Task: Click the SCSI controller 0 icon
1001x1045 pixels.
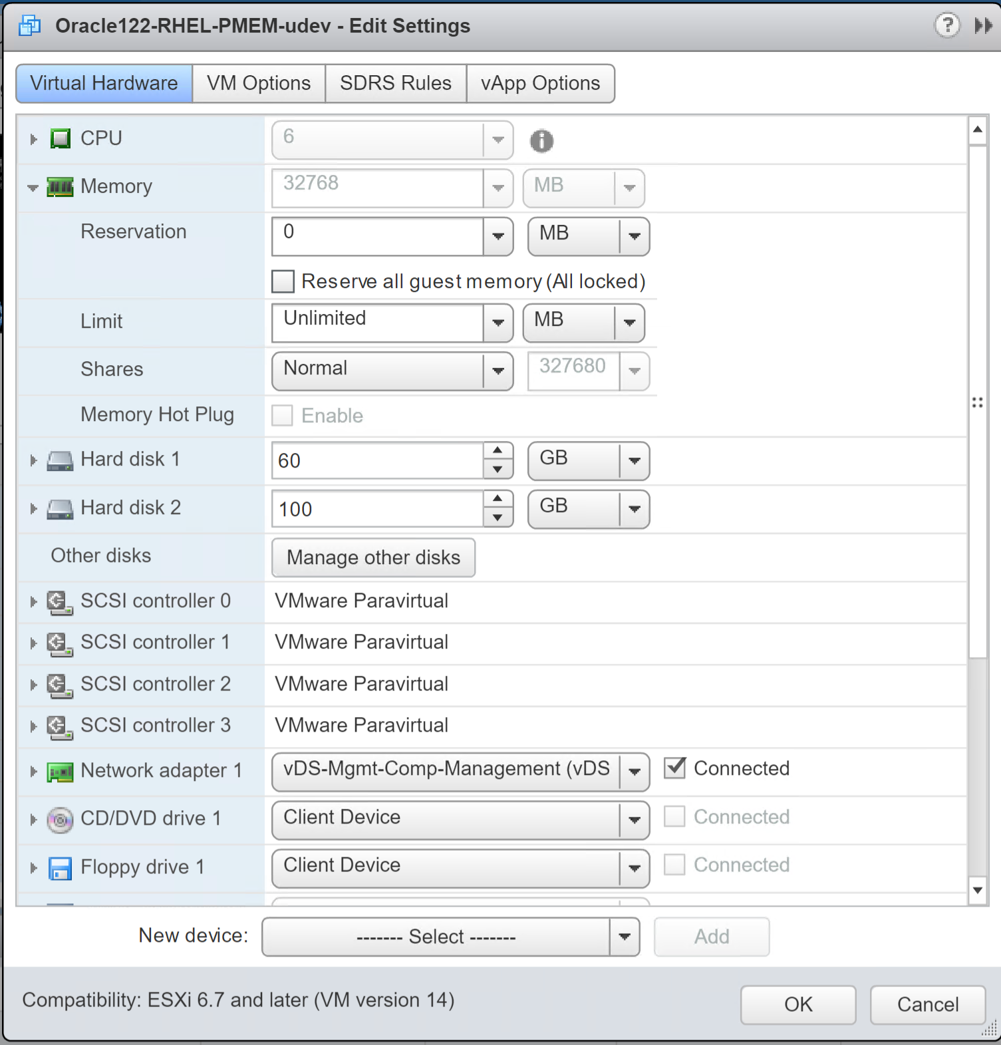Action: pos(60,602)
